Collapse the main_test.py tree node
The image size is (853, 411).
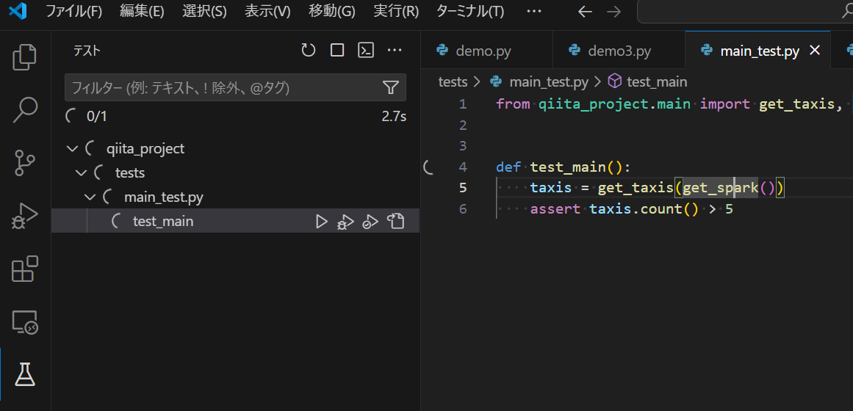(90, 197)
